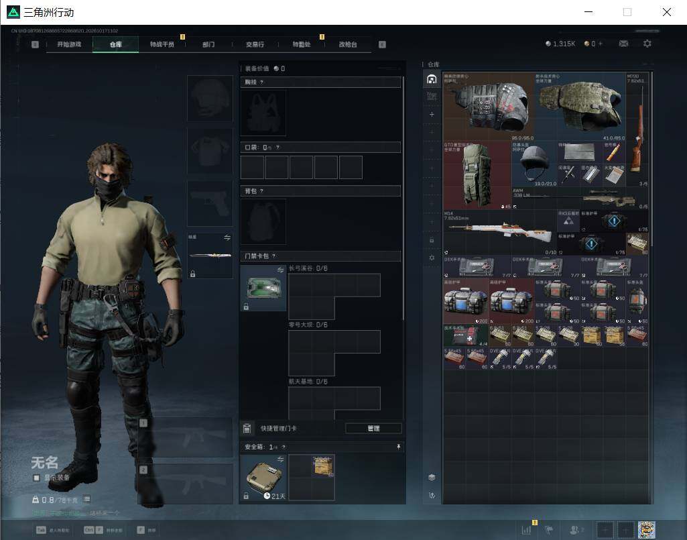Select the AWM sniper rifle item
The width and height of the screenshot is (687, 540).
click(580, 199)
